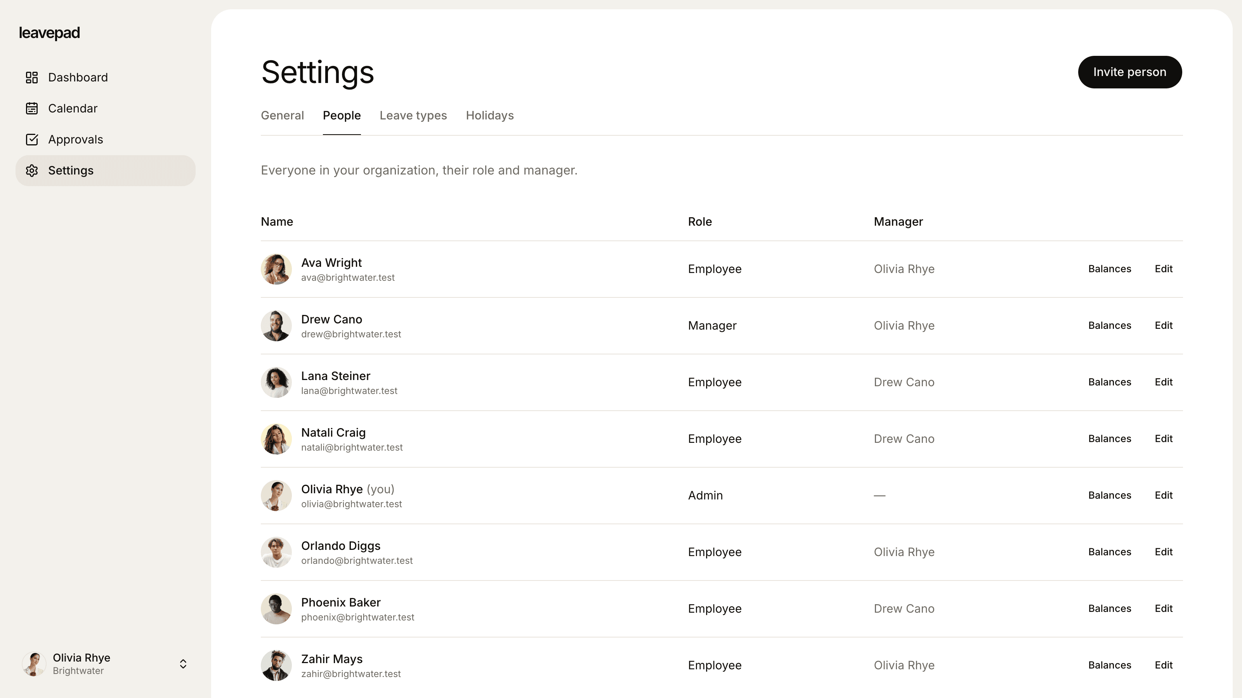Click manager Drew Cano in Lana Steiner's row
The width and height of the screenshot is (1242, 698).
coord(904,382)
